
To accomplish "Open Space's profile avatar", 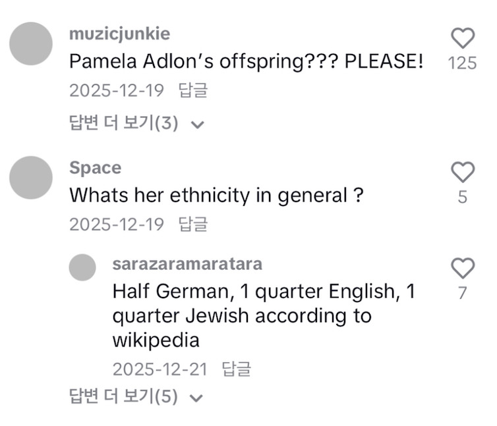I will 32,178.
